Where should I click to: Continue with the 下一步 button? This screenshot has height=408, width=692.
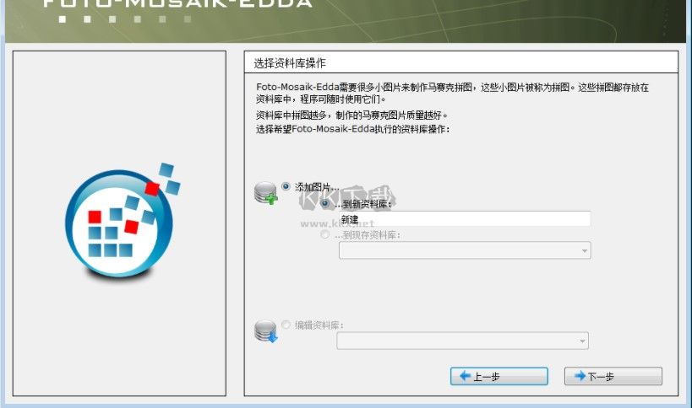tap(613, 376)
